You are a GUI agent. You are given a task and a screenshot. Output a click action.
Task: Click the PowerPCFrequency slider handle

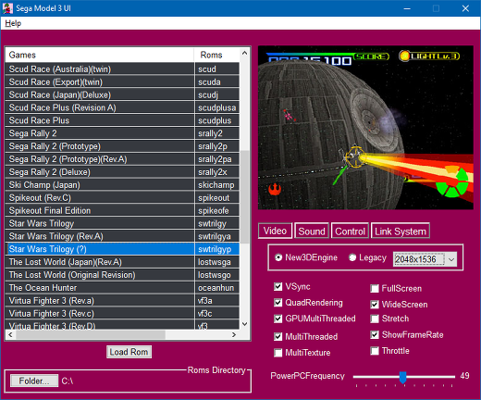point(402,378)
